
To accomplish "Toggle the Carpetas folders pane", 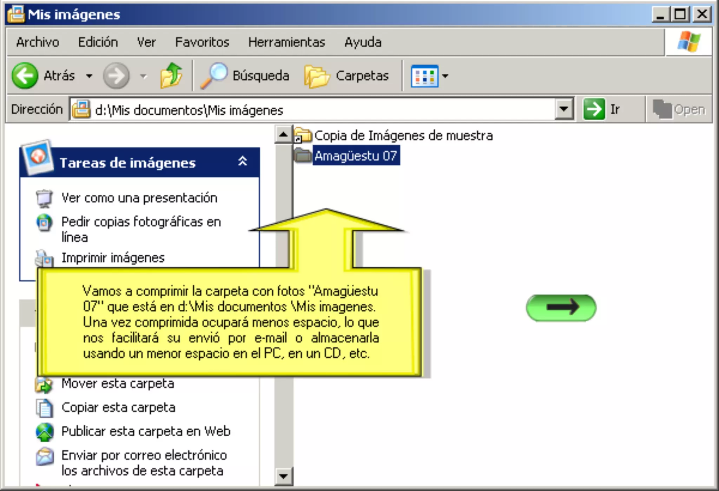I will 347,75.
